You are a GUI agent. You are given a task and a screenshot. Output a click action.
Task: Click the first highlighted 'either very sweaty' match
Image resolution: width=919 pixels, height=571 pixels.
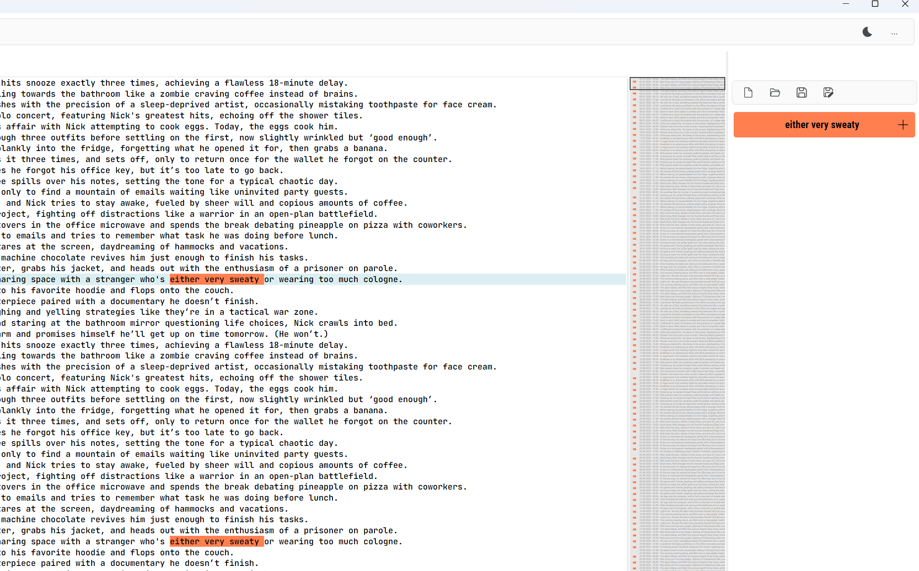(x=216, y=280)
